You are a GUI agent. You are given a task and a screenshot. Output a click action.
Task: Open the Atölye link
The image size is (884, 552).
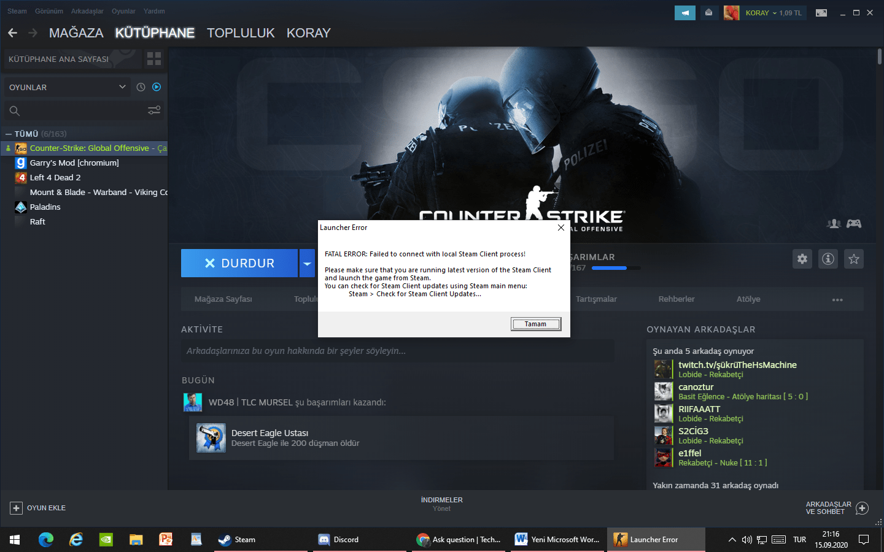748,299
